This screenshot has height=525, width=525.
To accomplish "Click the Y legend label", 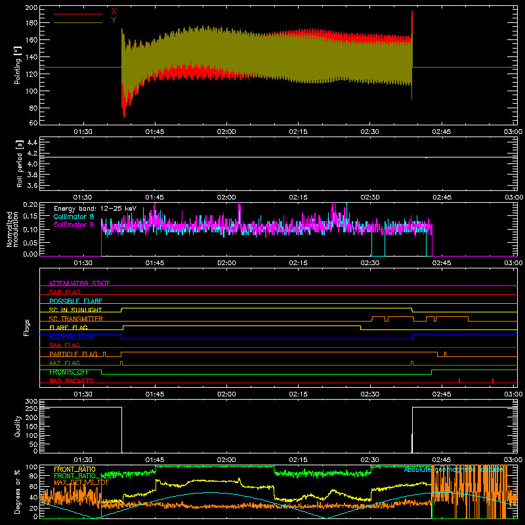I will click(114, 20).
